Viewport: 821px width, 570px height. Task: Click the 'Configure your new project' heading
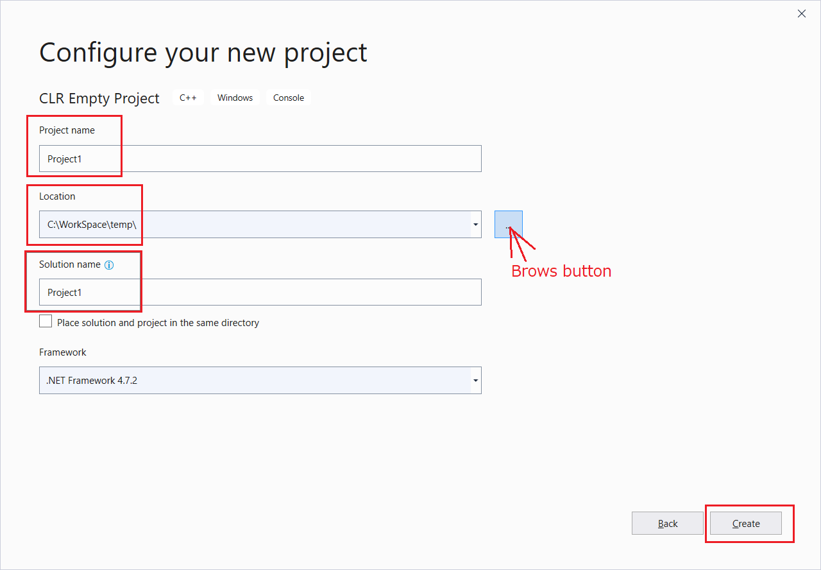pyautogui.click(x=203, y=52)
